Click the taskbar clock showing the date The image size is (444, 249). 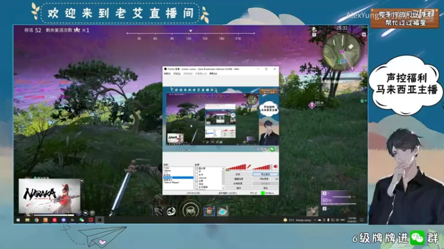point(352,220)
